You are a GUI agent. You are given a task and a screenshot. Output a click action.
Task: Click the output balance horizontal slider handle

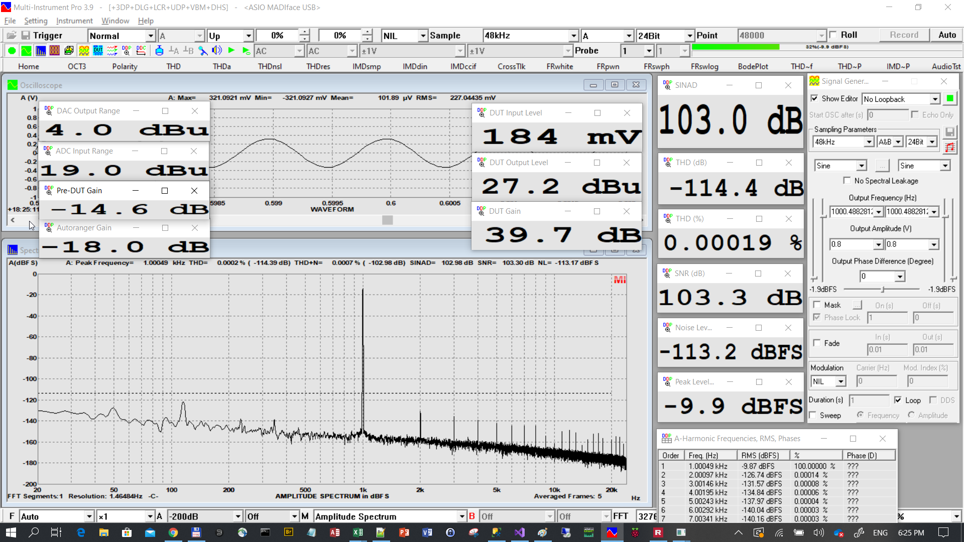tap(883, 290)
